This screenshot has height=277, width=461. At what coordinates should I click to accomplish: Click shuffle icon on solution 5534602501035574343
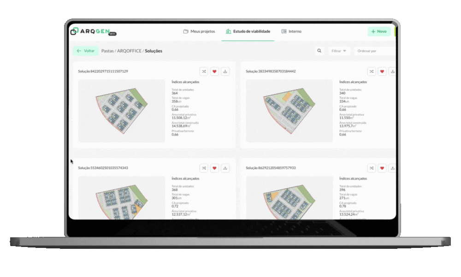tap(204, 168)
